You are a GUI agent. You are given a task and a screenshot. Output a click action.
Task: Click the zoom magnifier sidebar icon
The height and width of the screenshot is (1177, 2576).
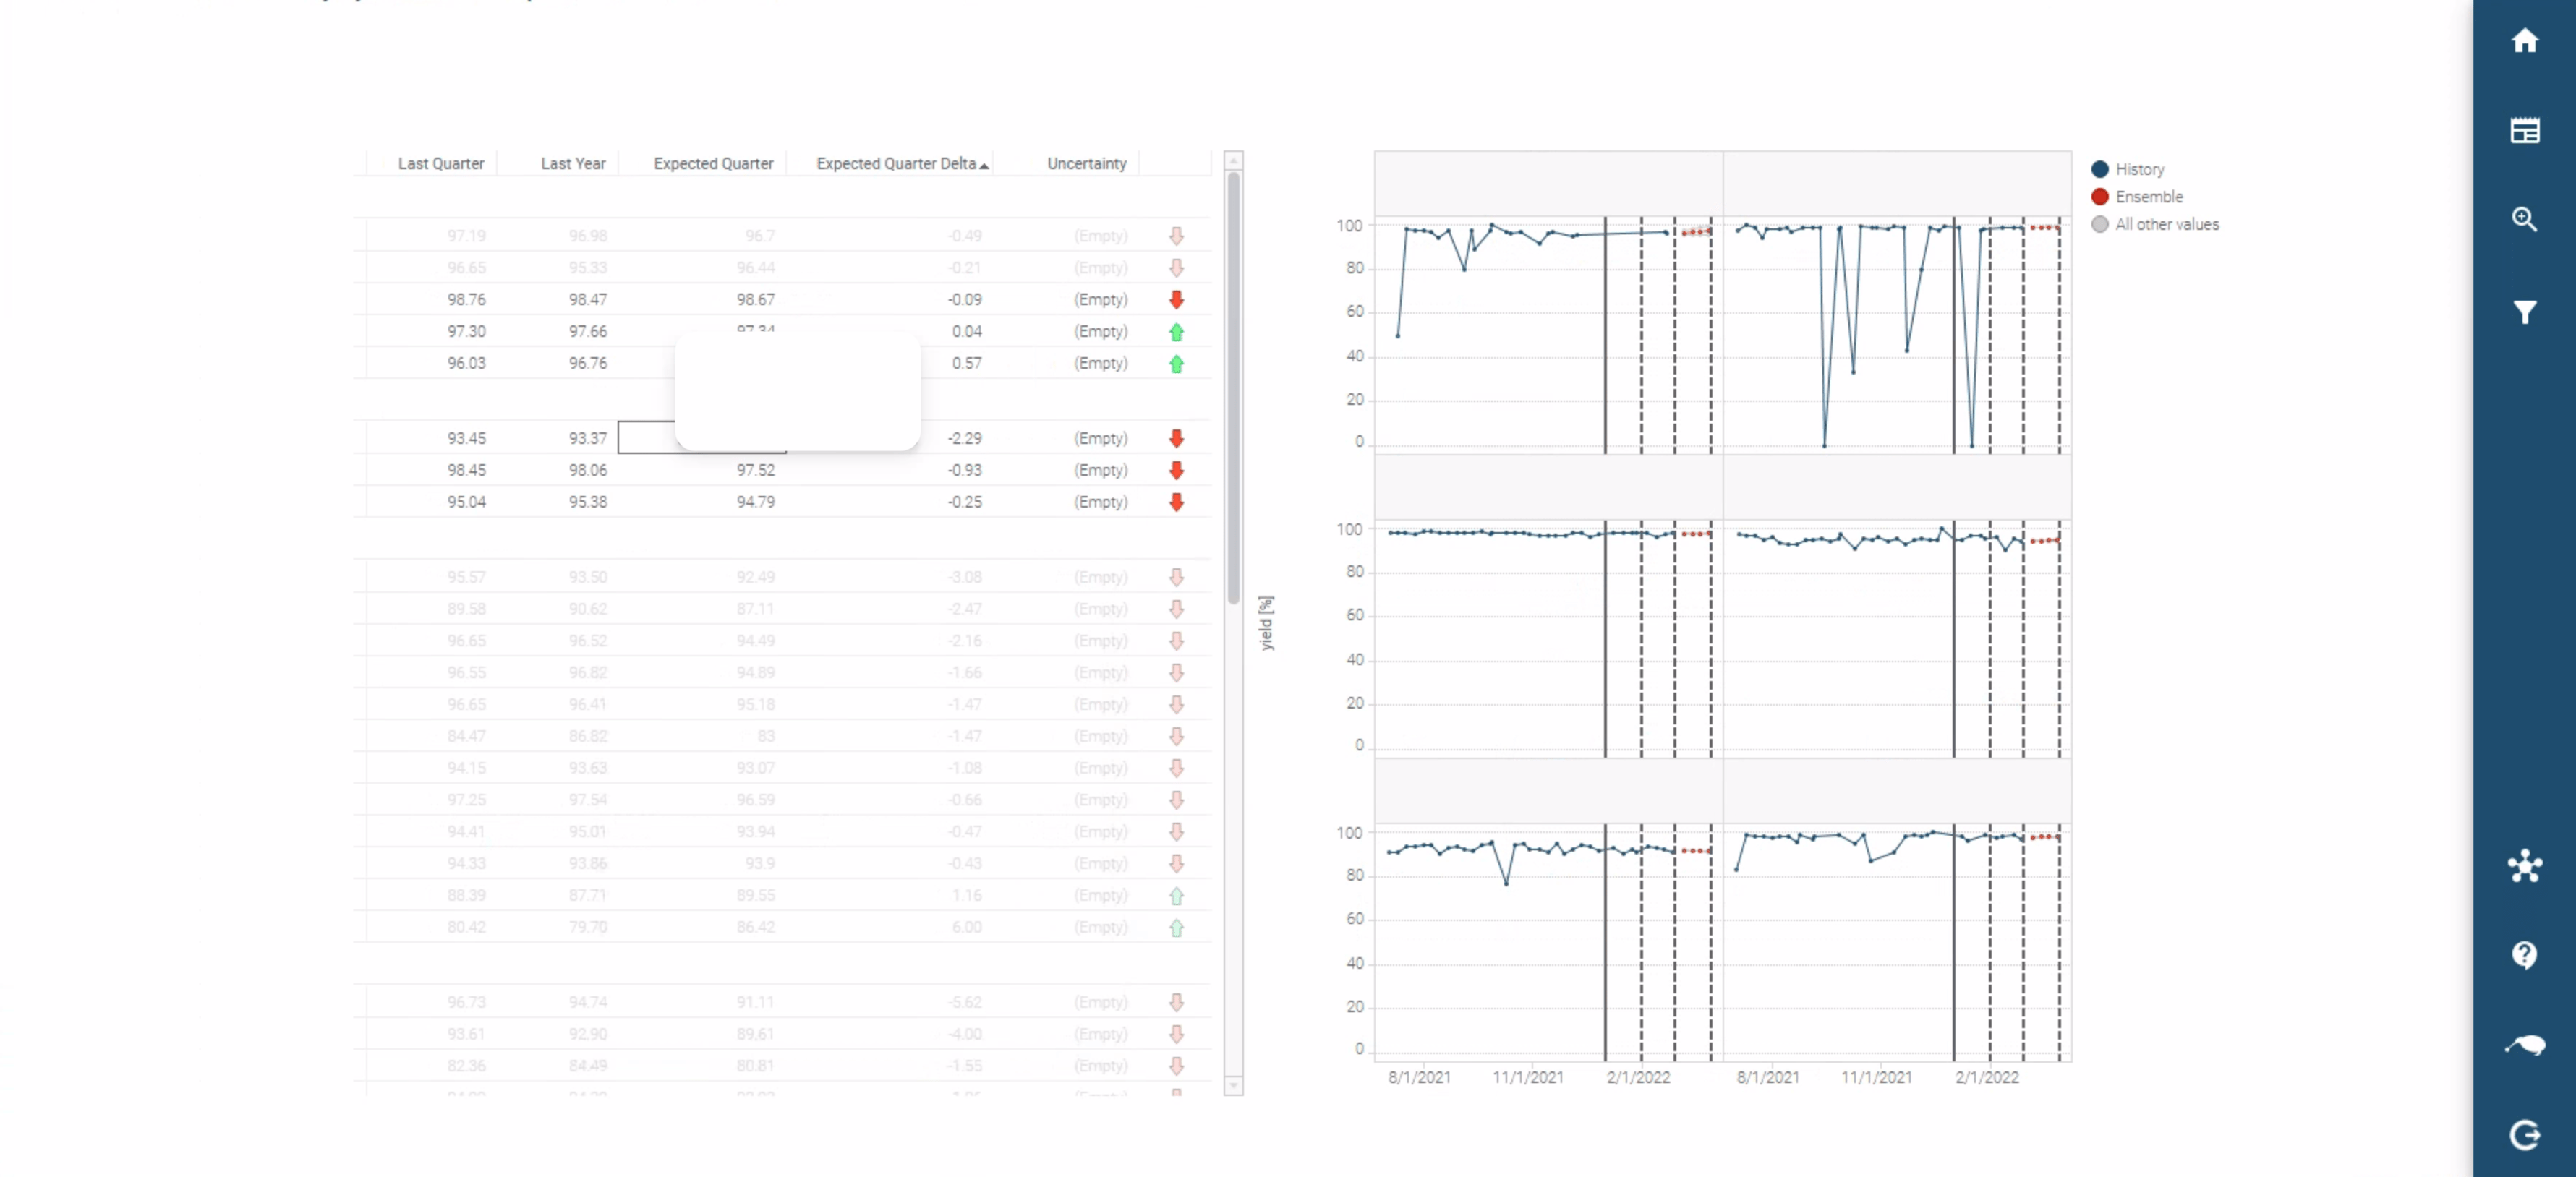(x=2524, y=219)
